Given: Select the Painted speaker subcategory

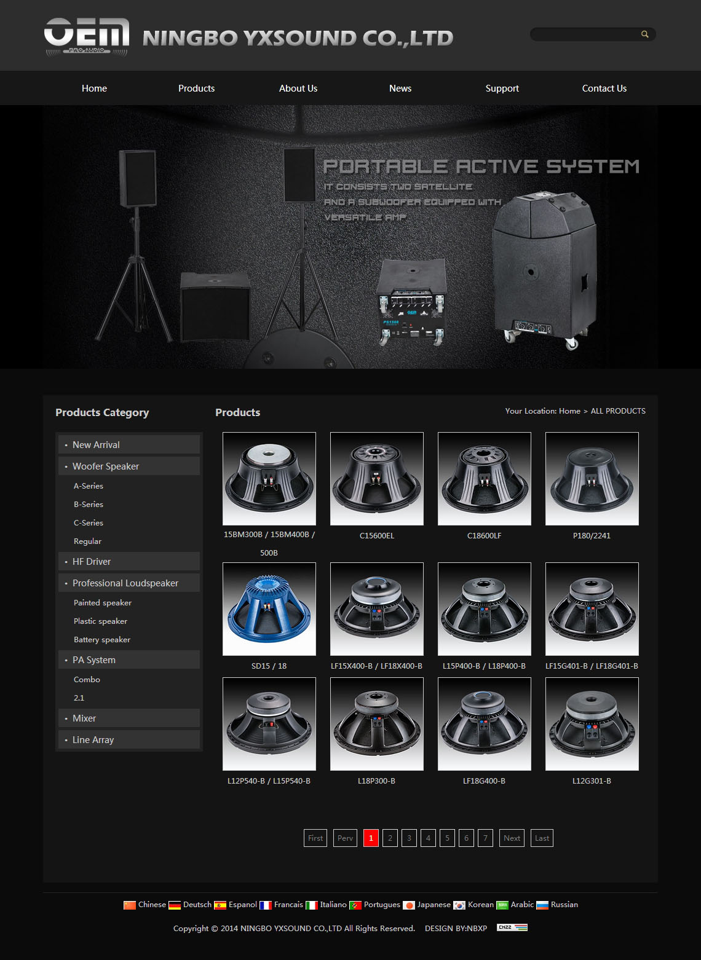Looking at the screenshot, I should [x=103, y=602].
